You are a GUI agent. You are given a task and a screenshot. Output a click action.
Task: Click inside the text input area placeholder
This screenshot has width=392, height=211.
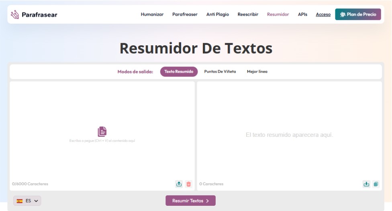102,141
